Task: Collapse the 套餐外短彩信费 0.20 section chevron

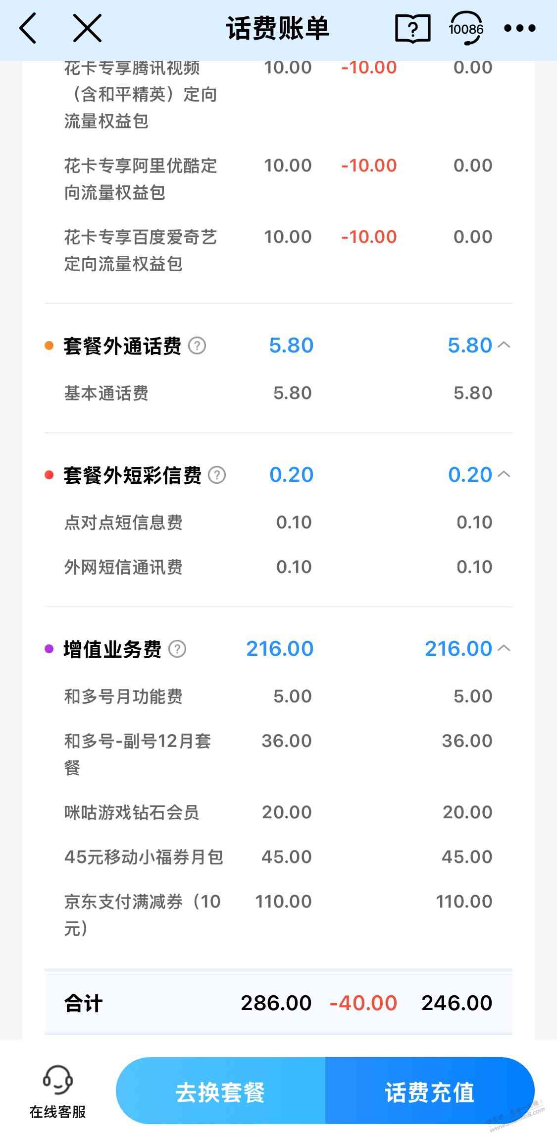Action: click(x=504, y=474)
